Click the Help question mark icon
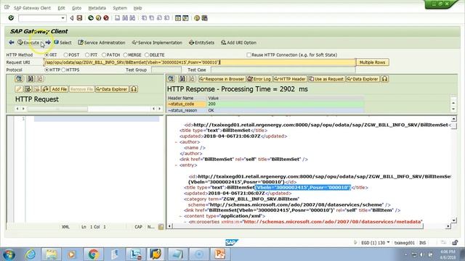465x261 pixels. (x=197, y=18)
